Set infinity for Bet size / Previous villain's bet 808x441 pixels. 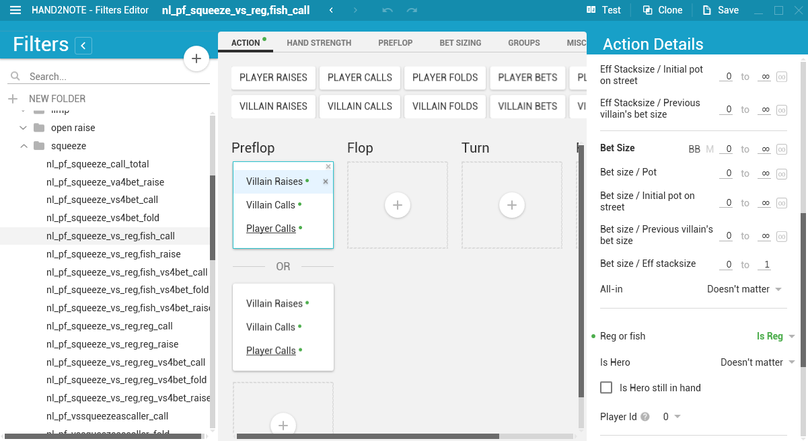[x=782, y=236]
